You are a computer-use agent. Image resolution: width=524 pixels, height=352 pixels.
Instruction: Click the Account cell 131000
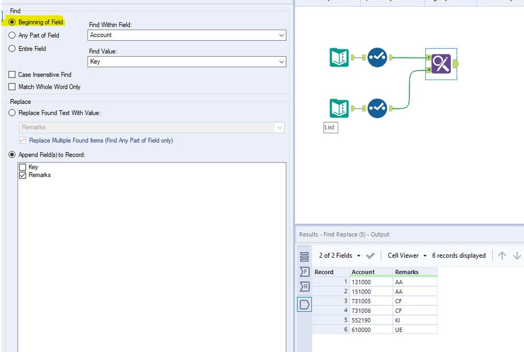click(371, 282)
